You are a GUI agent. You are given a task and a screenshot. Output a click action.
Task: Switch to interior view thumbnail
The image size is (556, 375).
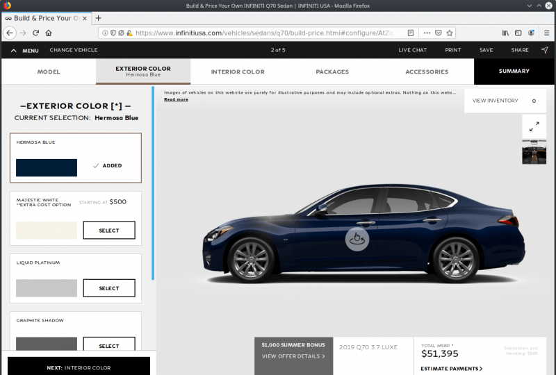534,152
